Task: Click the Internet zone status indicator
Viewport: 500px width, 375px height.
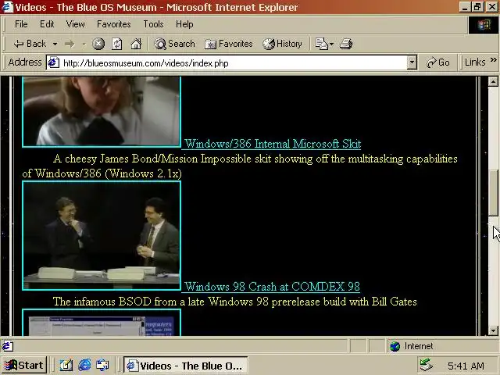Action: [x=412, y=346]
